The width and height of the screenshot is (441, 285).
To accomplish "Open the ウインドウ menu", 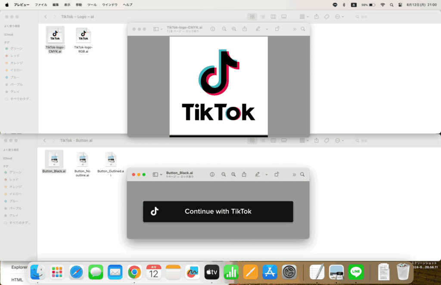I will pos(110,5).
